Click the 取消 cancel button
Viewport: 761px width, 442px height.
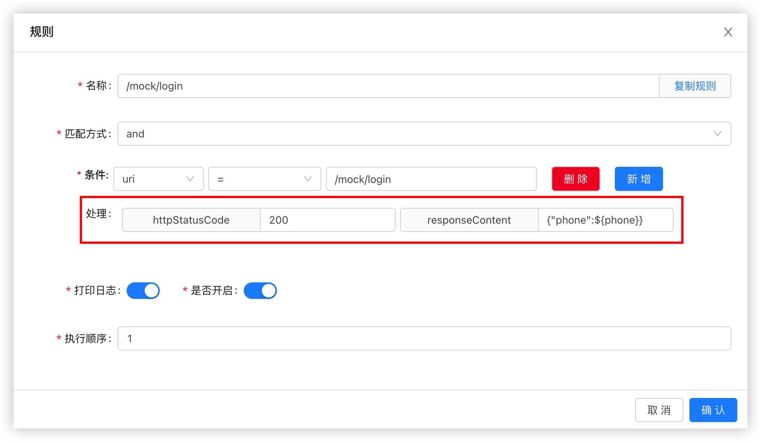coord(659,410)
